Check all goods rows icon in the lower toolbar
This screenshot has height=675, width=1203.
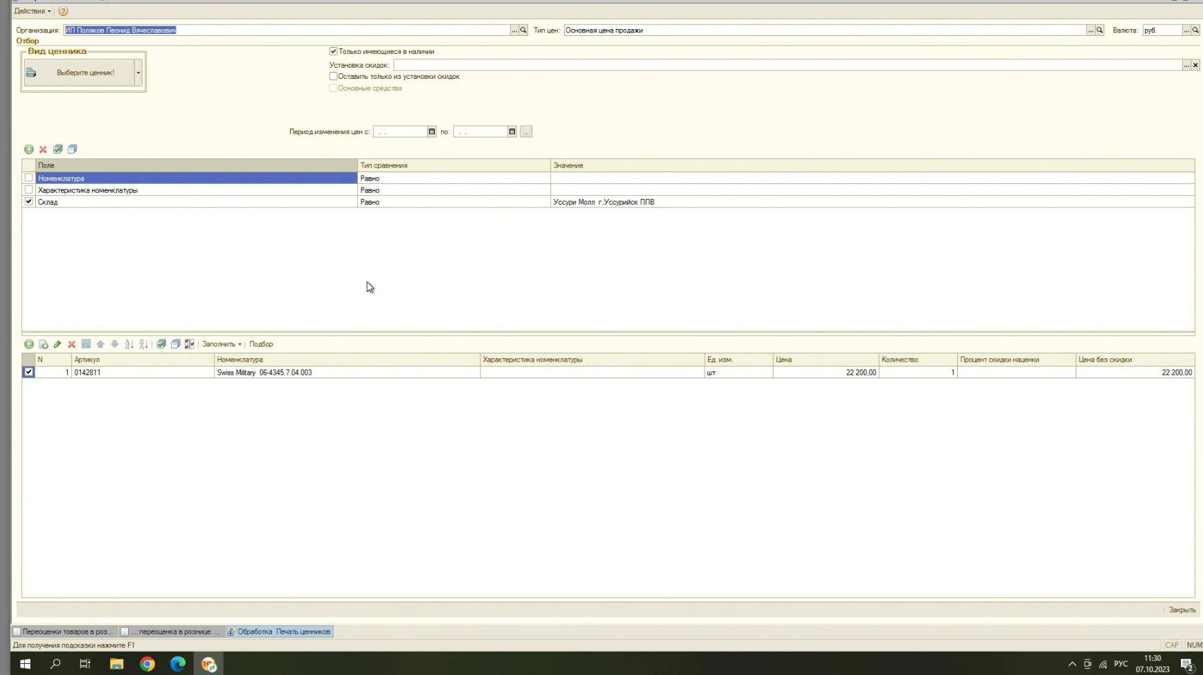tap(161, 344)
